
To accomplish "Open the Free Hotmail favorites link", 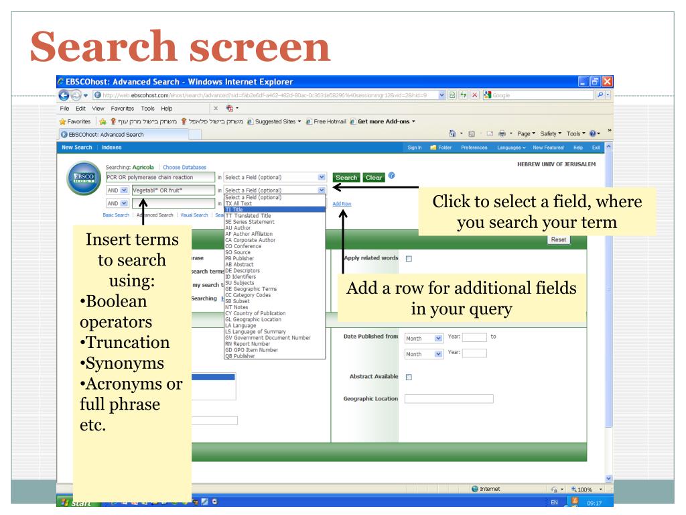I will (x=326, y=122).
